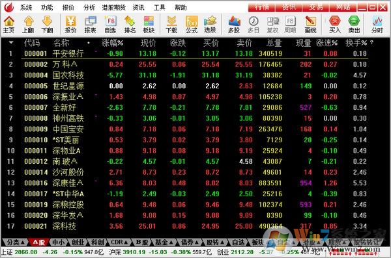
Task: Click the 创业 2112.28 index in status bar
Action: [x=236, y=252]
